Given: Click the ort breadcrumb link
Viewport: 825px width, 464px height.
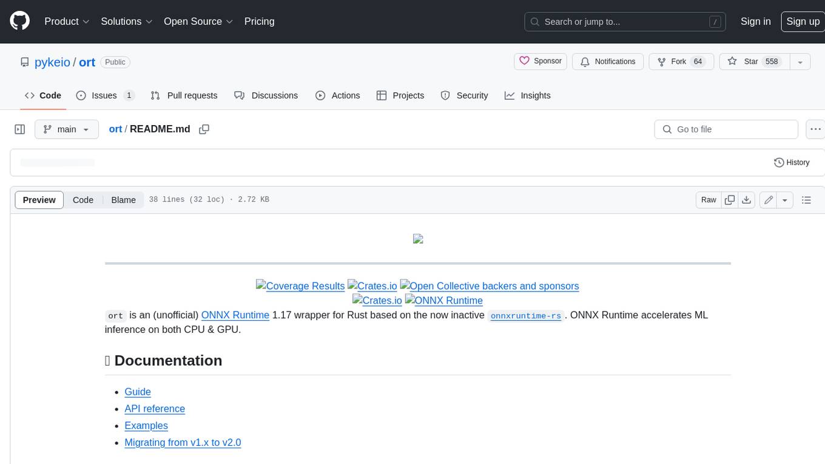Looking at the screenshot, I should pyautogui.click(x=115, y=129).
